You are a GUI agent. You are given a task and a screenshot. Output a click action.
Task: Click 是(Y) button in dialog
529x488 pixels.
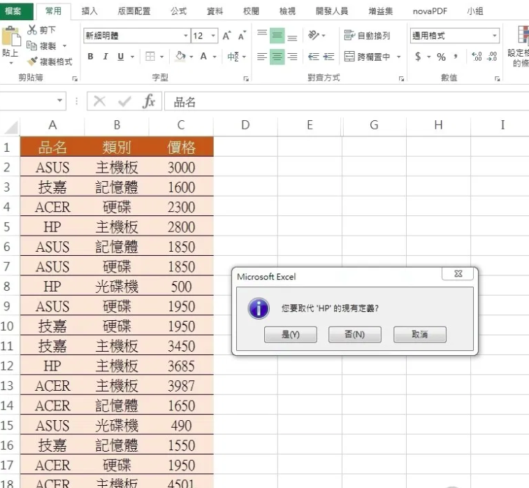(x=291, y=334)
